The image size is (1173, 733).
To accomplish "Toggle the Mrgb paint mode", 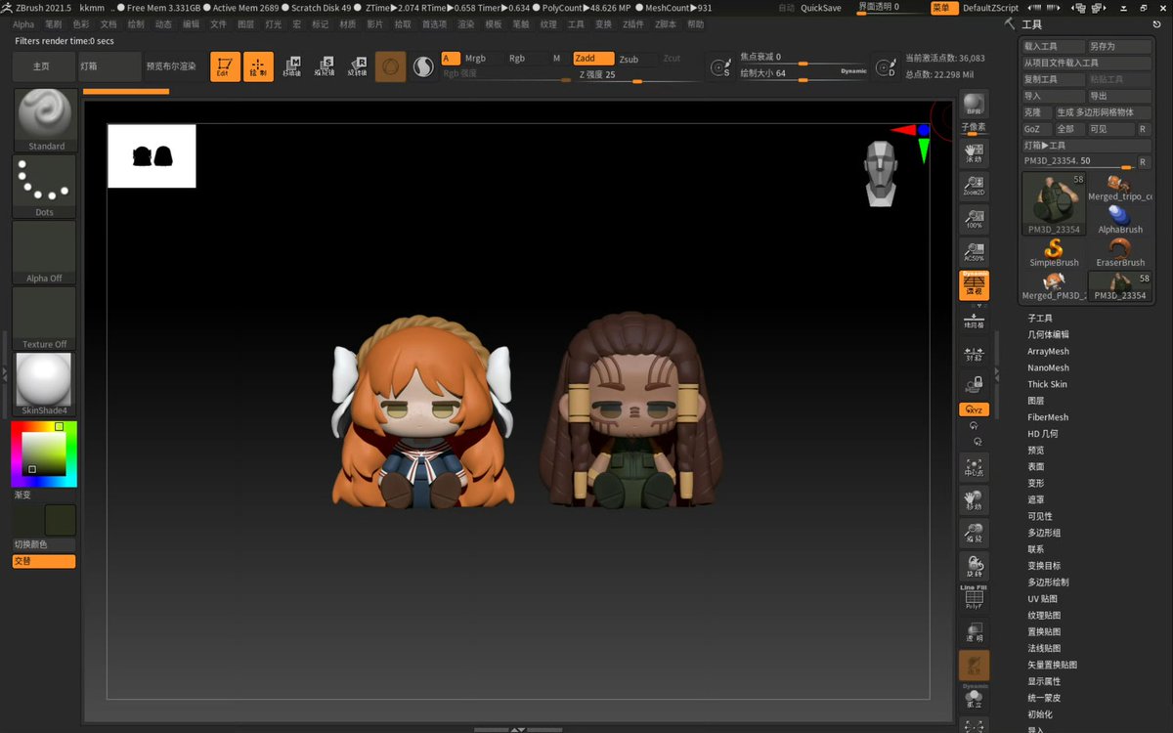I will (475, 59).
